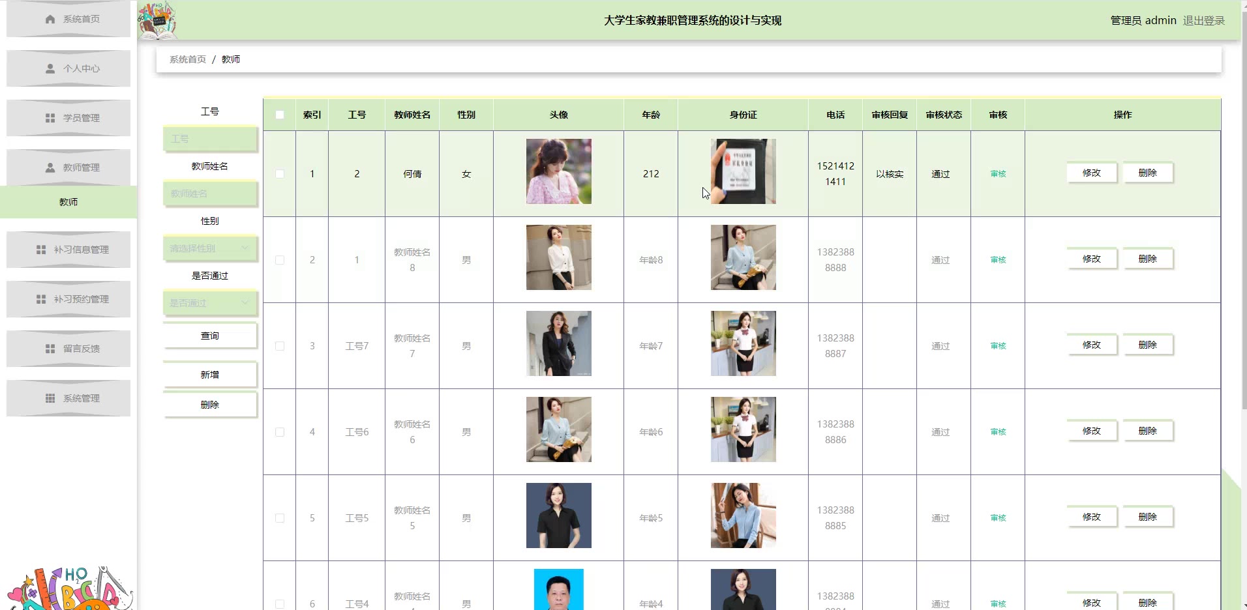Click the grid icon beside 补习信息管理
Viewport: 1247px width, 610px height.
[41, 250]
